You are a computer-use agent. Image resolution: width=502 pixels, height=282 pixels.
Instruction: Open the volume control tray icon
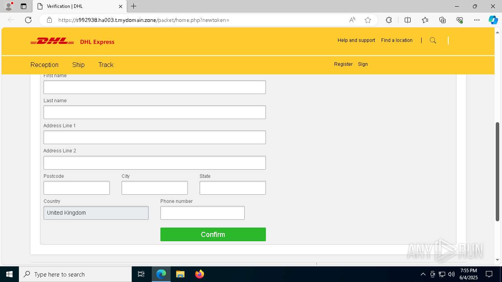coord(451,274)
